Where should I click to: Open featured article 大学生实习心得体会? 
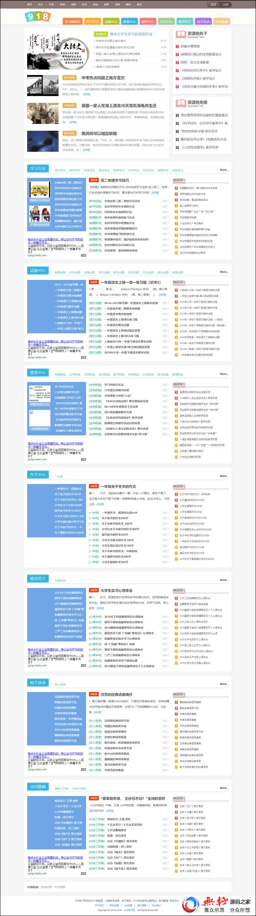click(116, 590)
